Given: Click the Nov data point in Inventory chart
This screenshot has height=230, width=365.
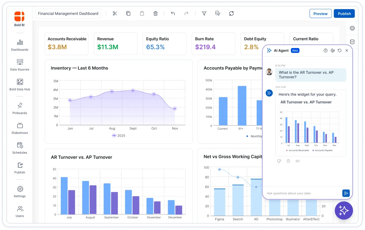Looking at the screenshot, I should click(175, 108).
